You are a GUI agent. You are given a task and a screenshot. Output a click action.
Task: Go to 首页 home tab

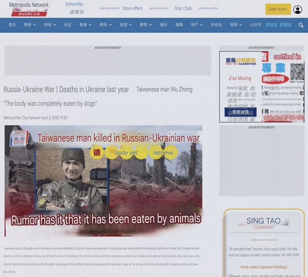click(x=12, y=25)
